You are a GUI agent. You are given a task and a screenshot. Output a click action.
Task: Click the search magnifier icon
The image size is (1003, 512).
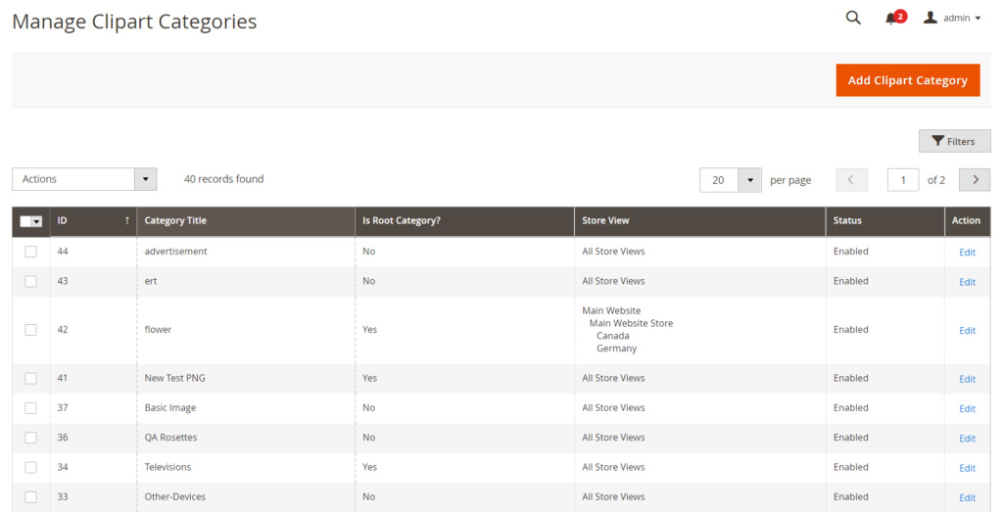click(853, 18)
